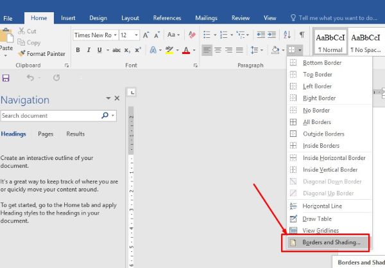Click the Shading paint bucket icon
This screenshot has height=268, width=385.
tap(275, 50)
